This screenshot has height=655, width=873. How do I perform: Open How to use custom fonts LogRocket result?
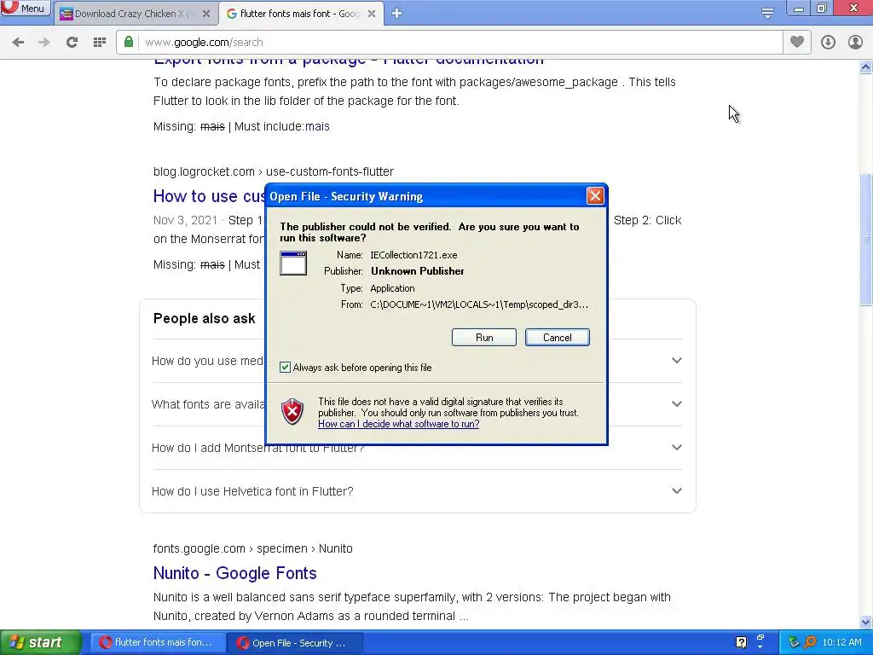click(209, 196)
